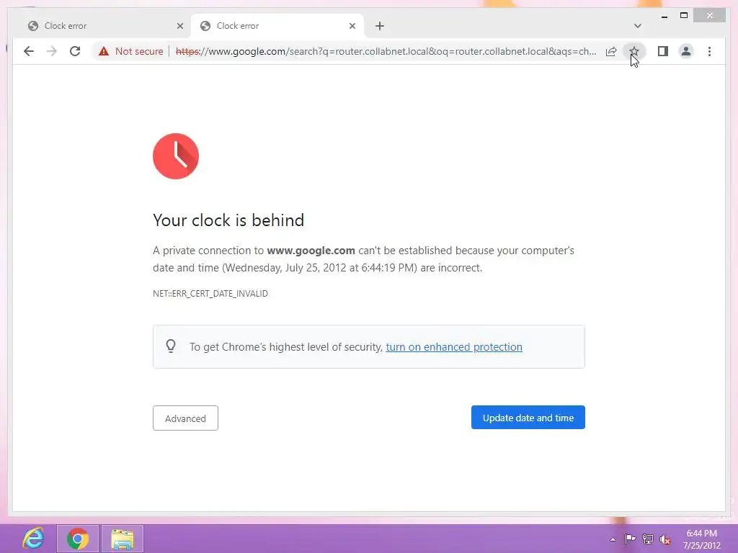Screen dimensions: 738x553
Task: Open the side panel icon
Action: 663,51
